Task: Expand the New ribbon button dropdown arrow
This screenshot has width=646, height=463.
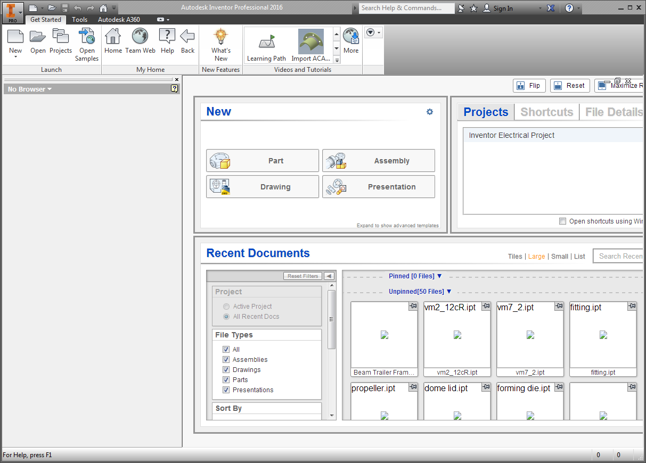Action: pyautogui.click(x=15, y=56)
